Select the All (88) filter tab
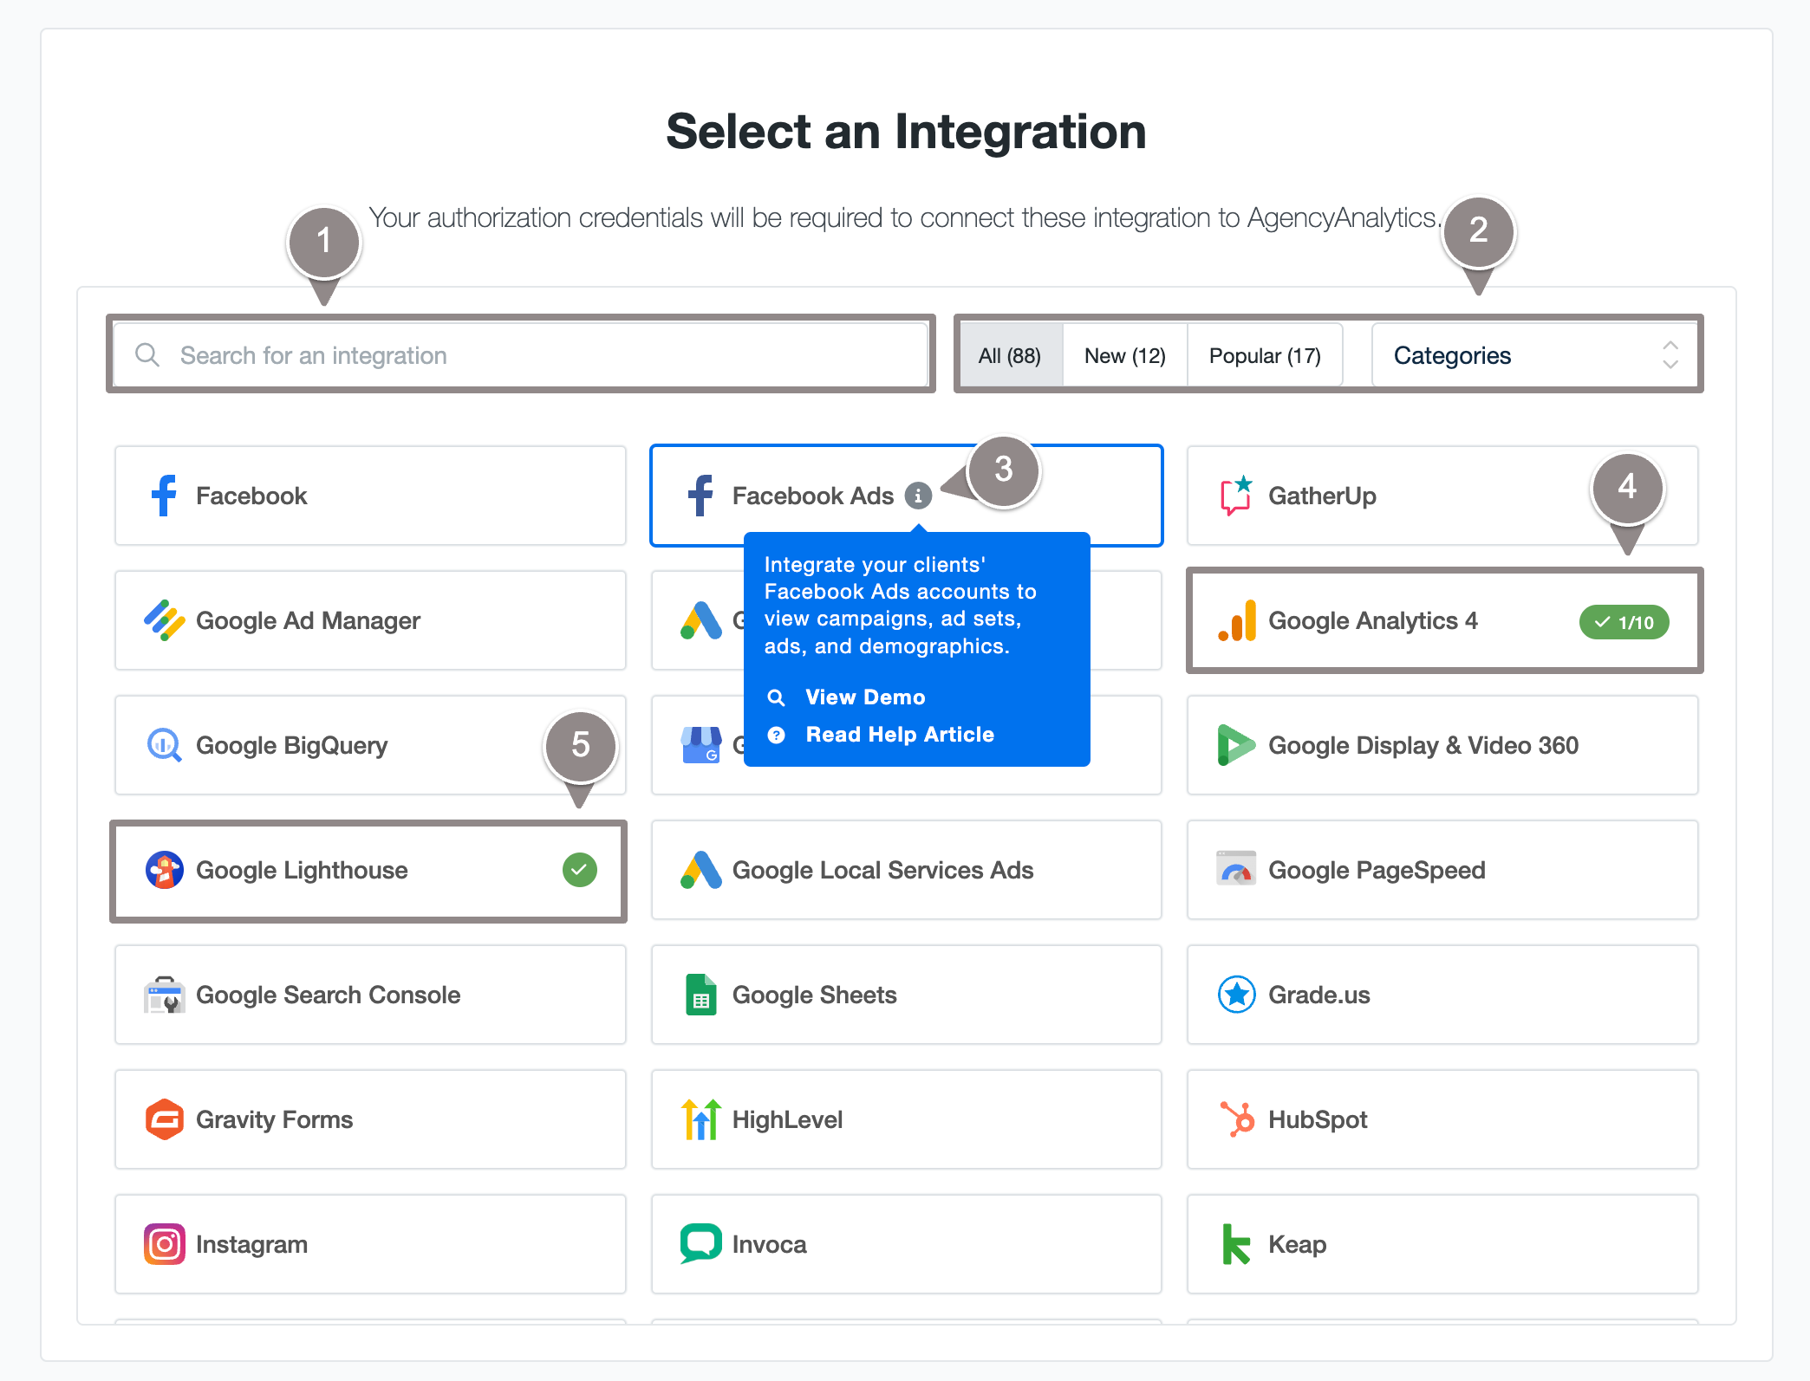This screenshot has width=1810, height=1381. tap(1009, 354)
